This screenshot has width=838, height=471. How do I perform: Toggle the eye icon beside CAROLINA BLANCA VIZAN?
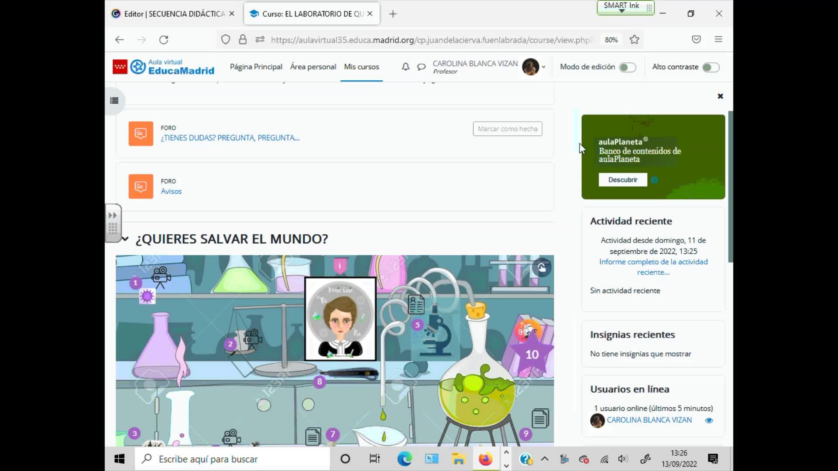[x=709, y=420]
